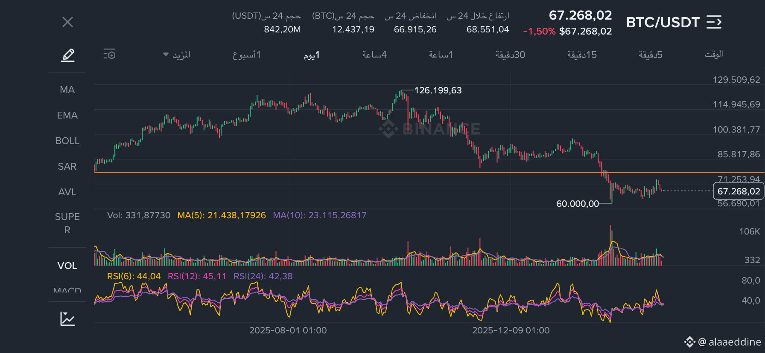Toggle the SUPER indicator
This screenshot has width=765, height=353.
click(x=67, y=223)
